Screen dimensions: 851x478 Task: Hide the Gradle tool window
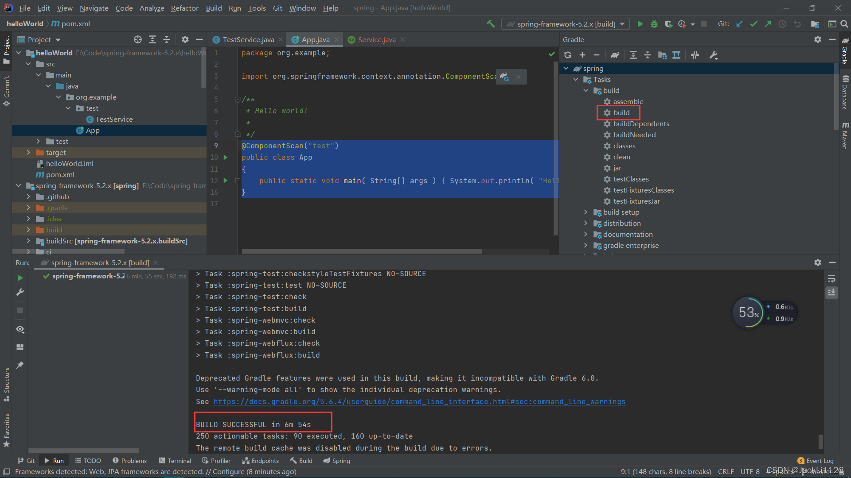[x=832, y=39]
